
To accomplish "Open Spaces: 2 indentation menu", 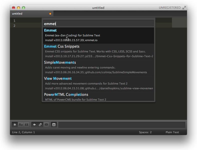I will (145, 132).
